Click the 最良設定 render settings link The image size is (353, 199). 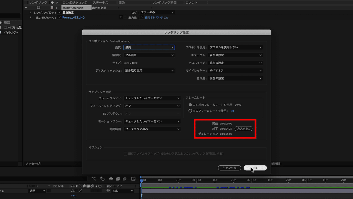68,12
